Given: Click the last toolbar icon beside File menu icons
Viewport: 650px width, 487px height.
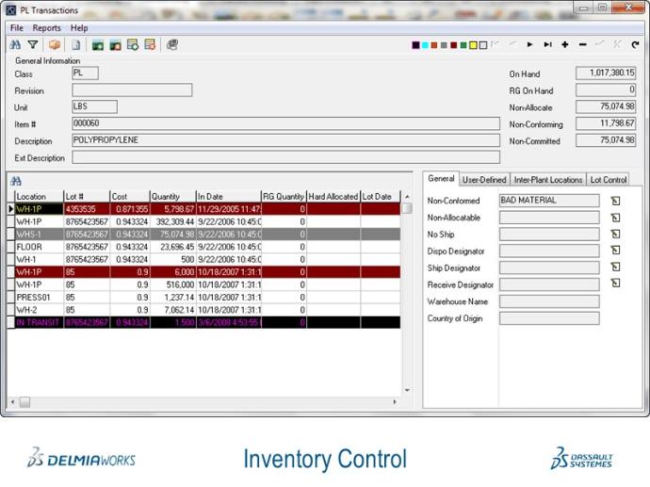Looking at the screenshot, I should [x=172, y=44].
